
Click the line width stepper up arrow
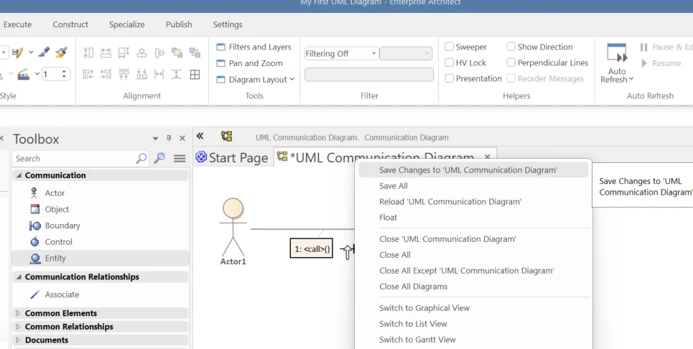(x=65, y=71)
